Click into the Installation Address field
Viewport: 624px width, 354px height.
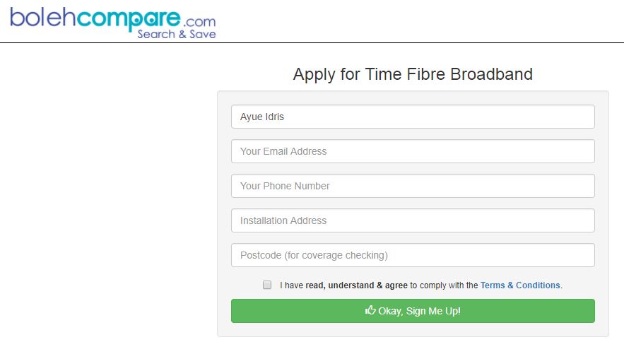click(x=413, y=220)
